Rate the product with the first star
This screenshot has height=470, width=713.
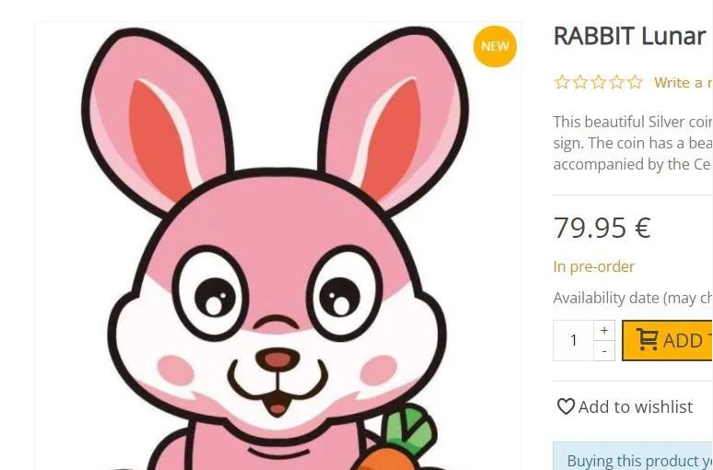(562, 82)
